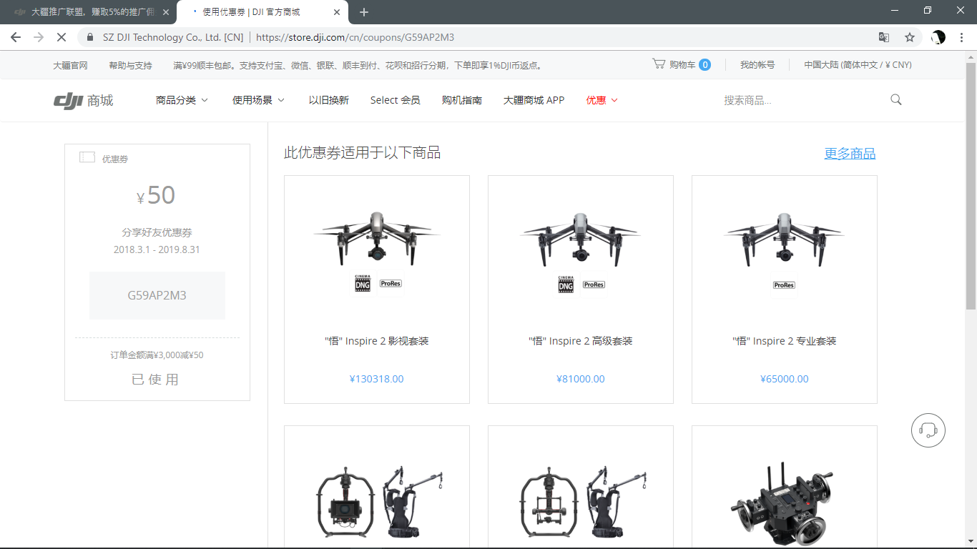This screenshot has height=549, width=977.
Task: Click the page vertical scrollbar thumb
Action: coord(971,186)
